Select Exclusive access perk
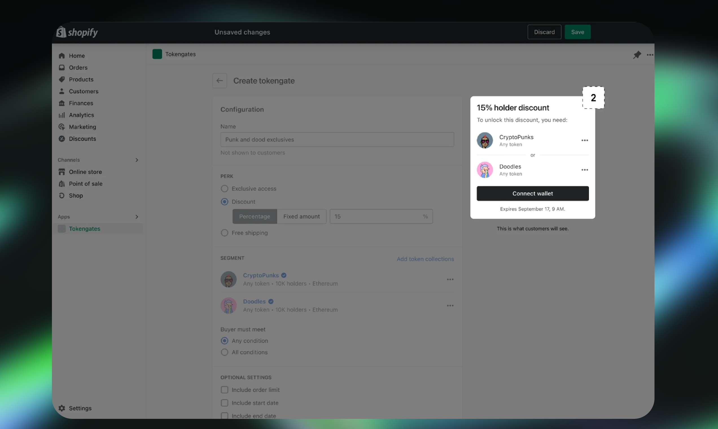 (x=224, y=188)
